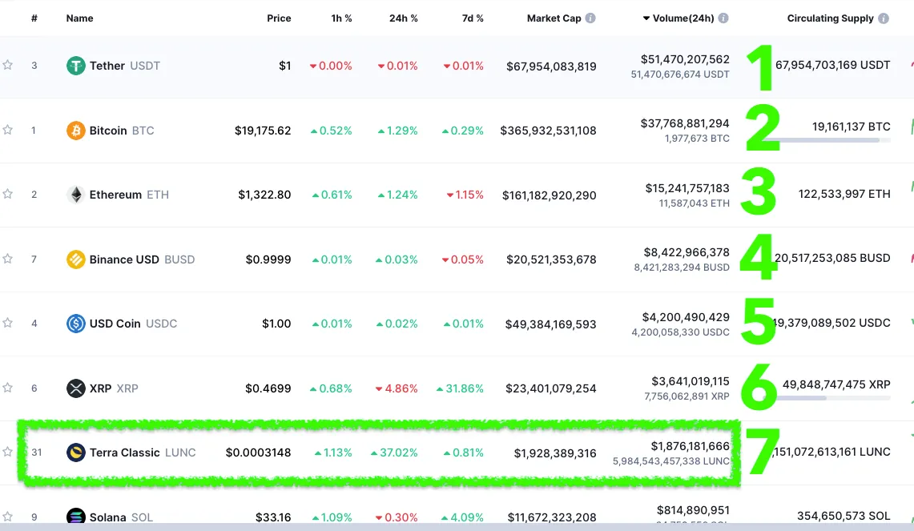Click XRP circulating supply progress bar

point(829,398)
